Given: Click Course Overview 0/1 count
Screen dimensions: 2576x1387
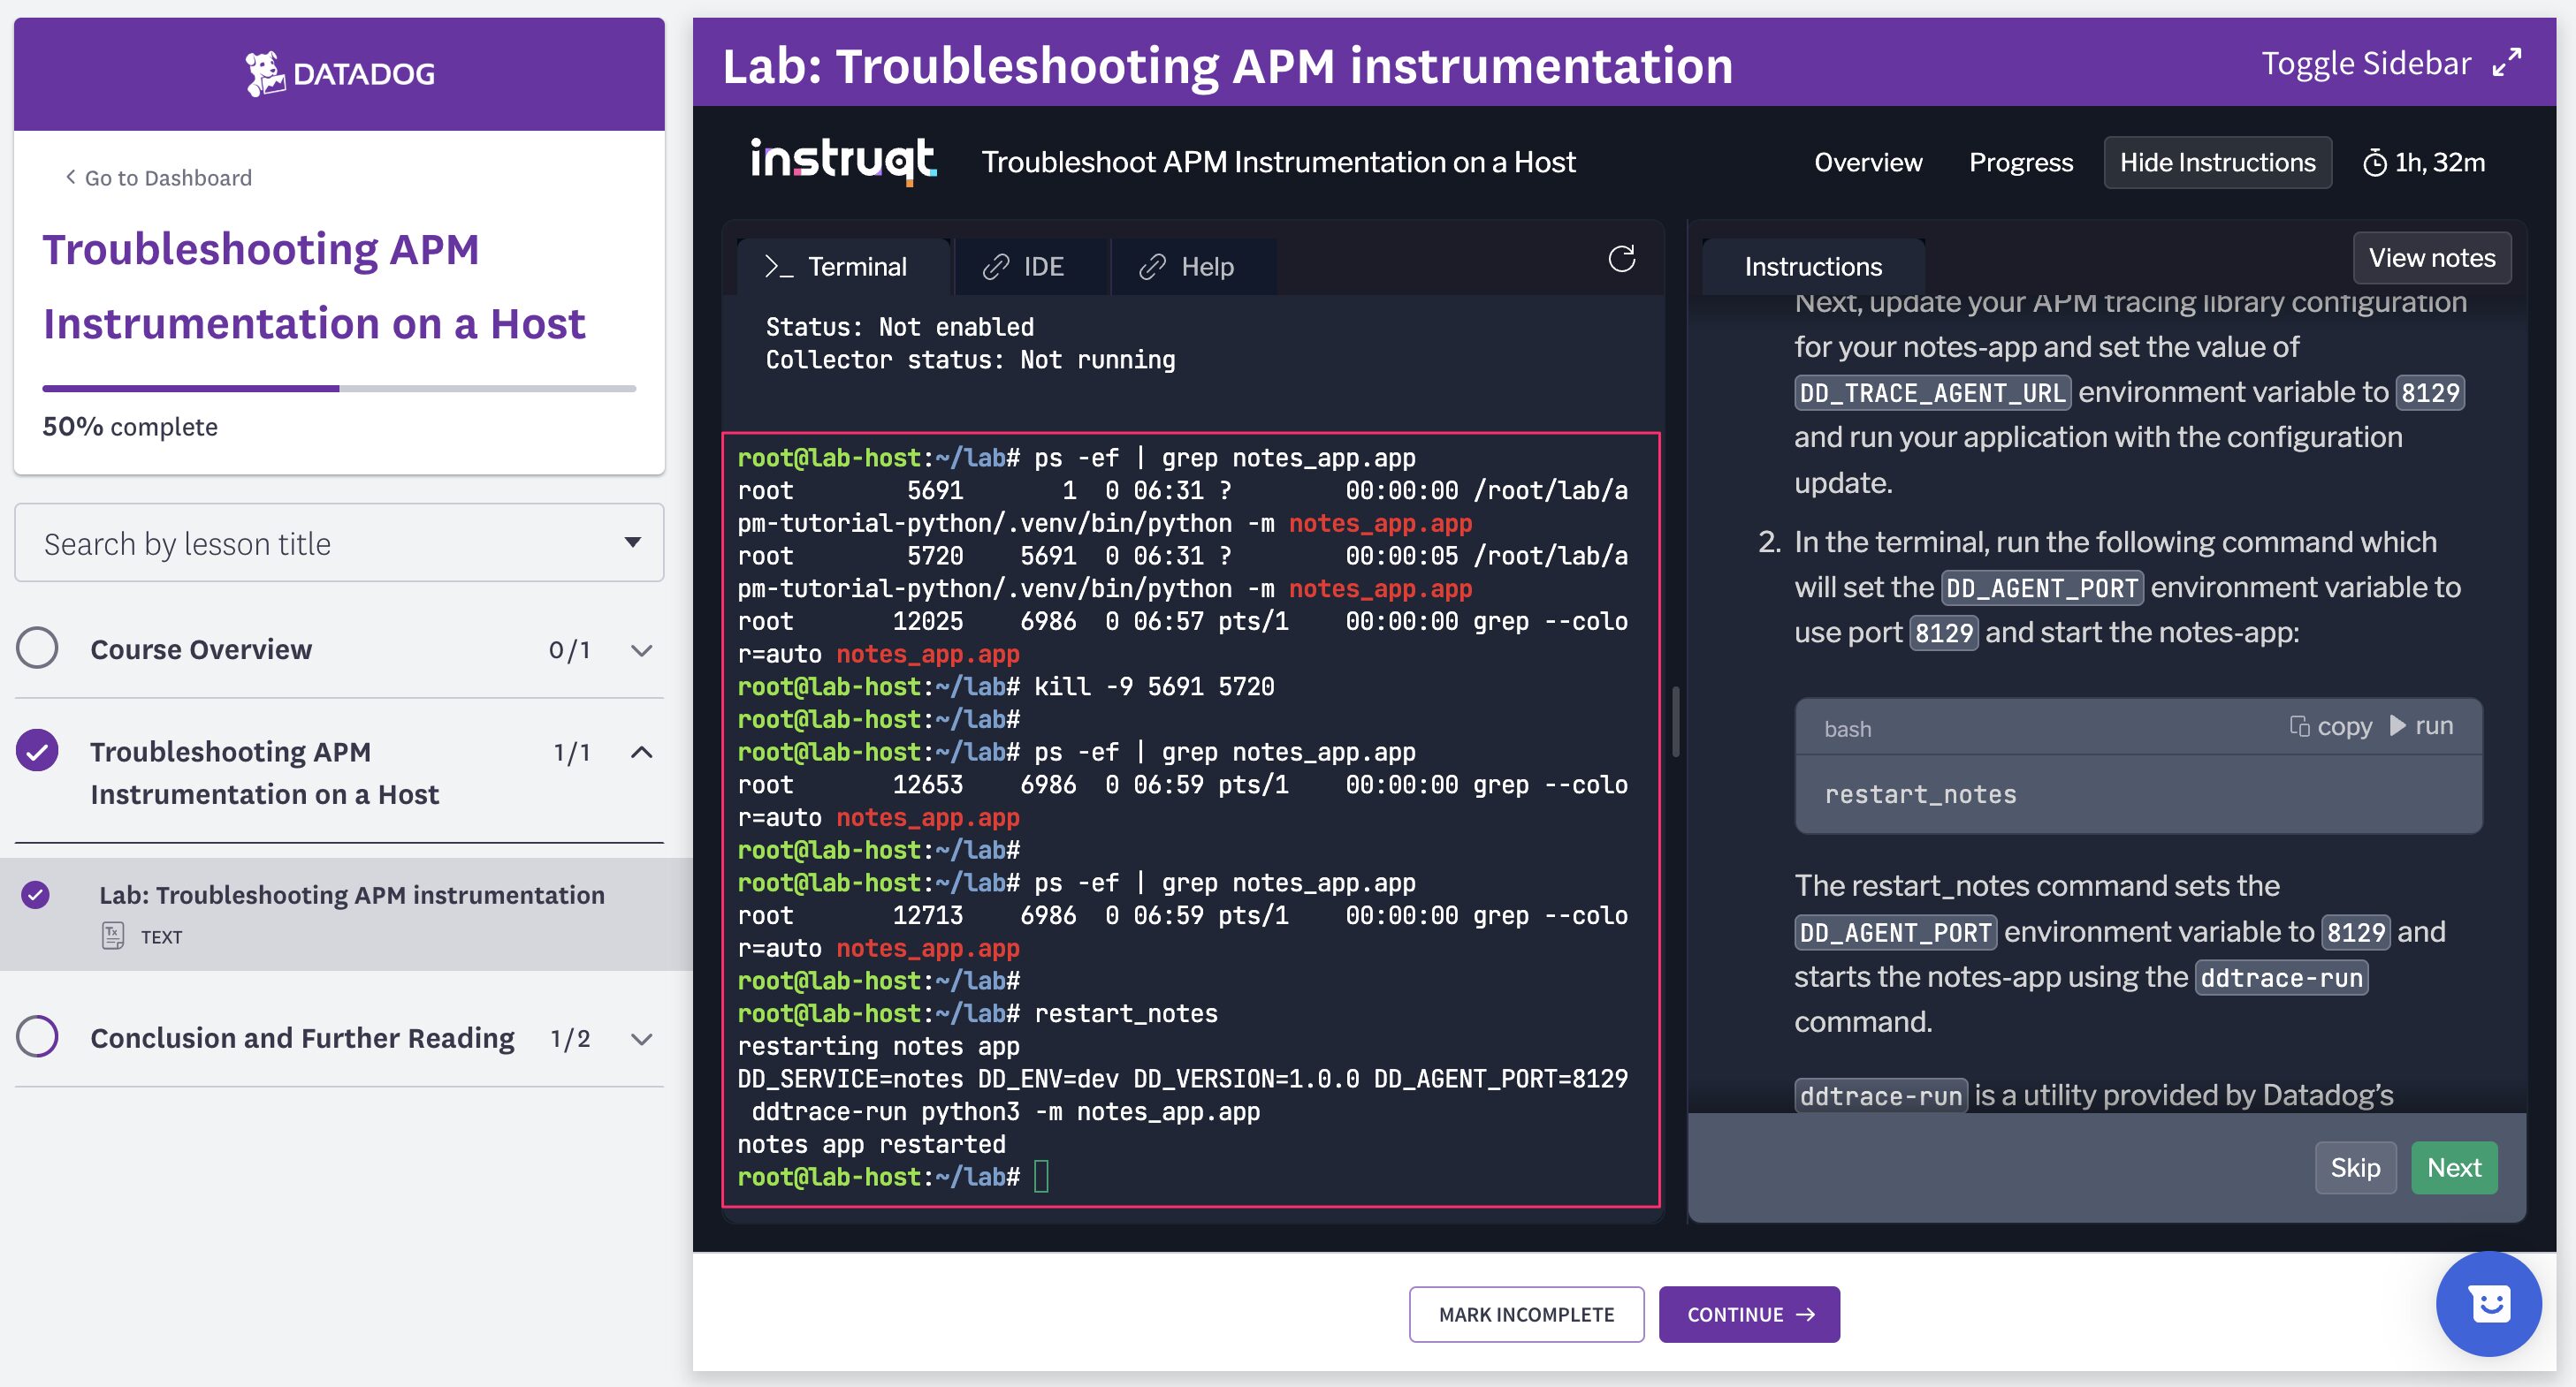Looking at the screenshot, I should (569, 650).
